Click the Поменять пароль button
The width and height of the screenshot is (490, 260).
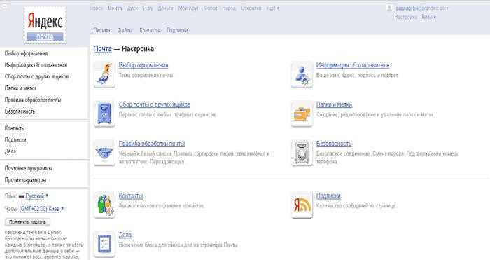point(27,222)
